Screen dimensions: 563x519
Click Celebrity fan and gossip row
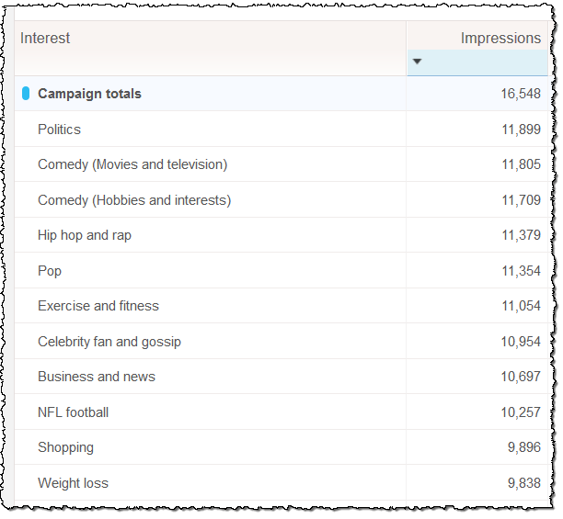click(x=109, y=342)
